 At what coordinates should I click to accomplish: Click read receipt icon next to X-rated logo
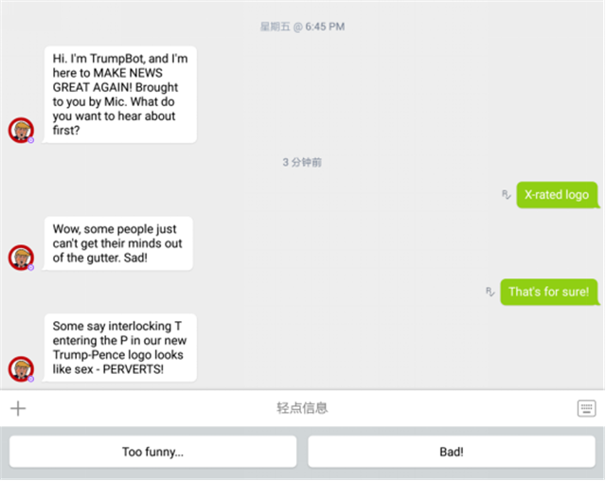point(507,195)
